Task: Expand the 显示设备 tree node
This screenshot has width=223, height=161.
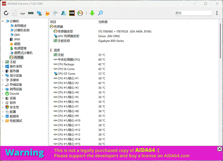Action: 3,75
